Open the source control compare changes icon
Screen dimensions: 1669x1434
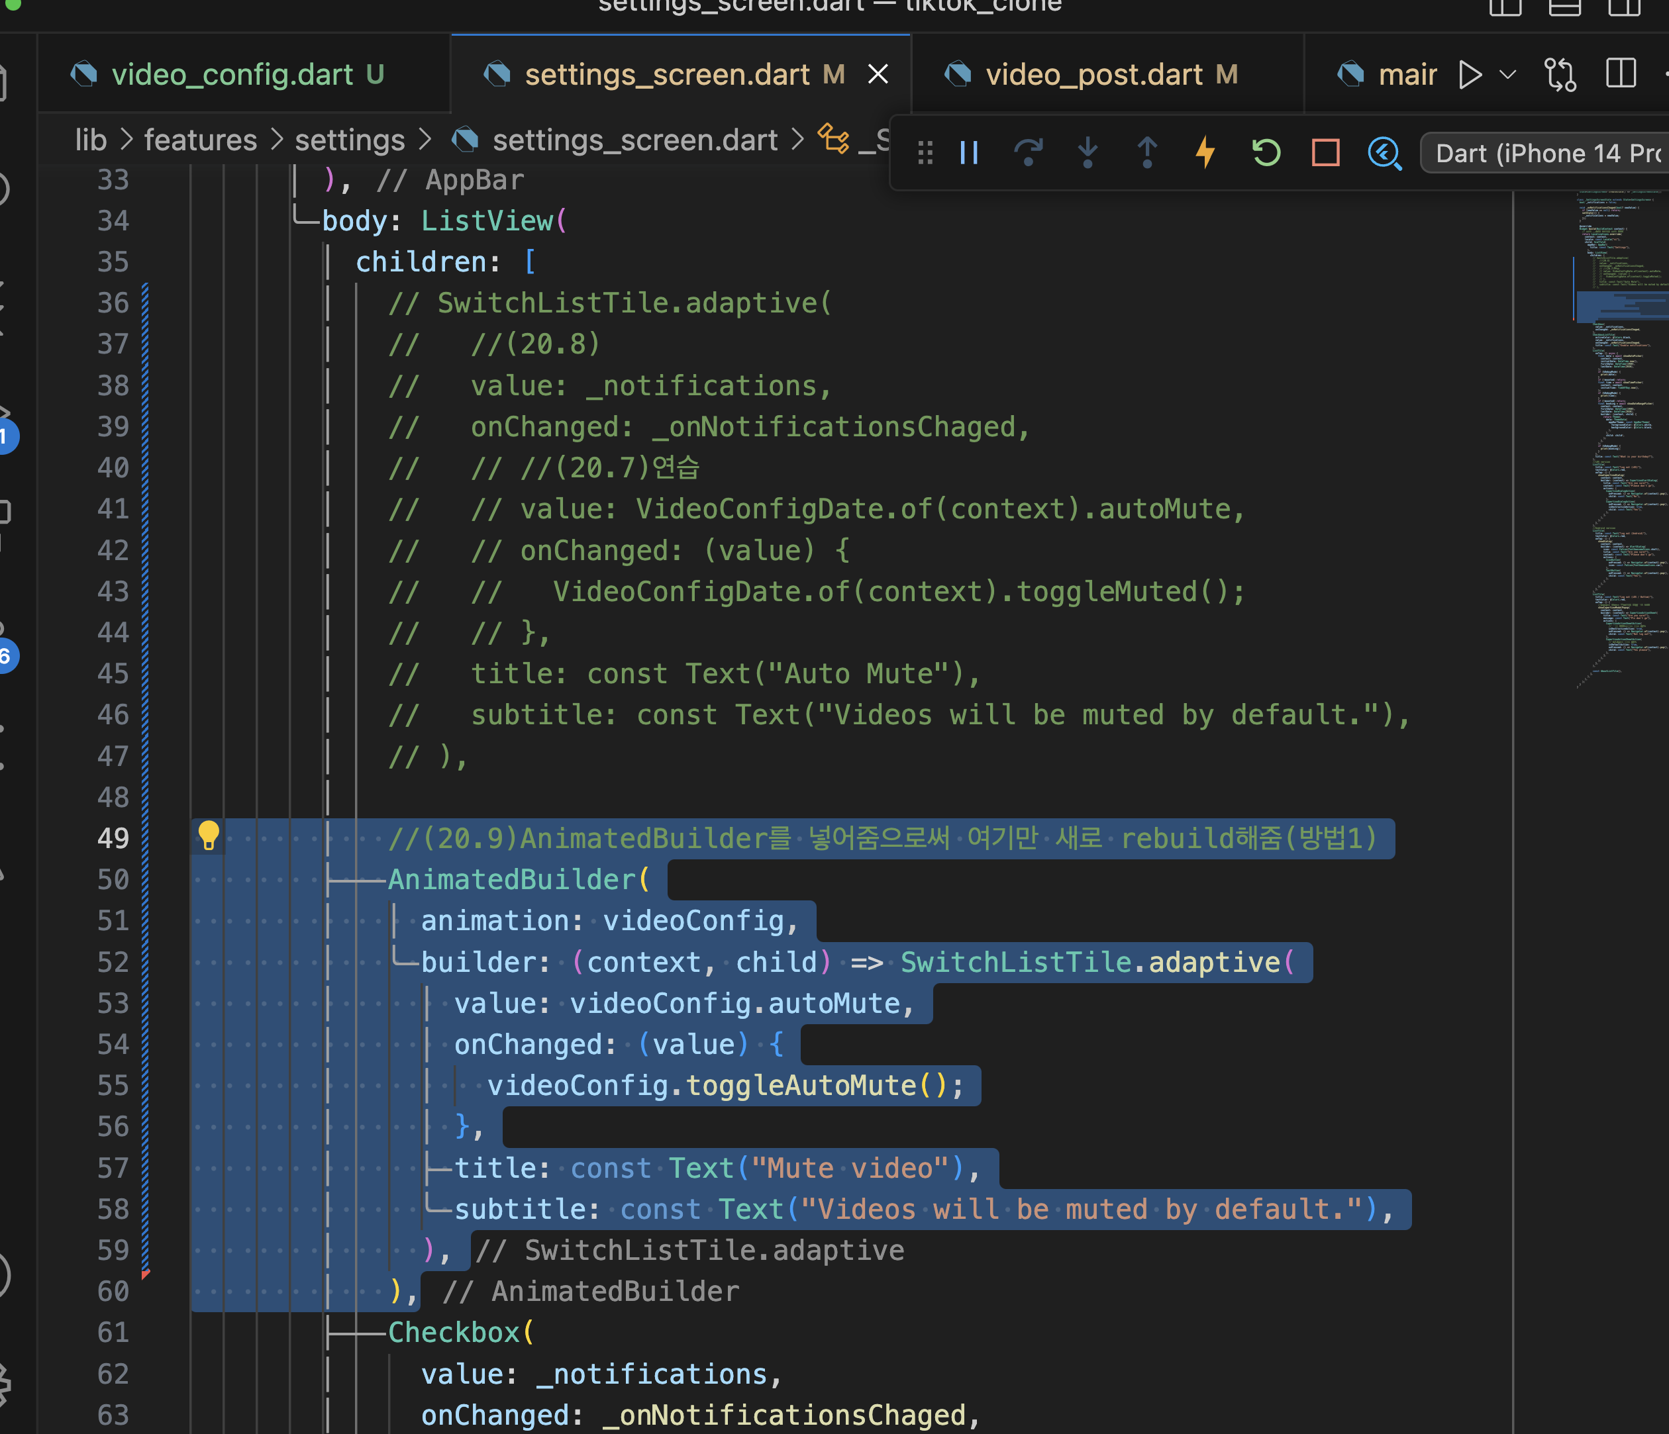tap(1560, 75)
